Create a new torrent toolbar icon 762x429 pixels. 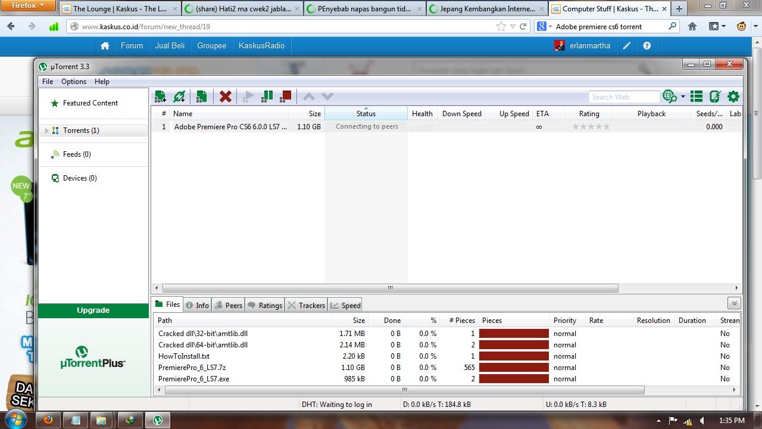coord(201,97)
